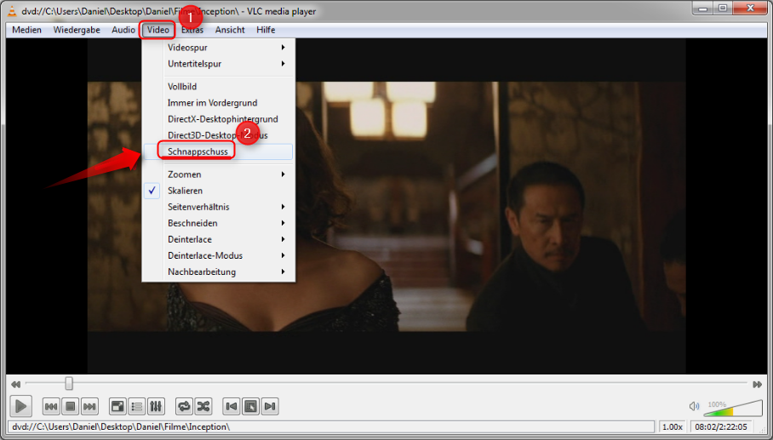Screen dimensions: 773x440
Task: Expand the Nachbearbeitung submenu
Action: (x=219, y=272)
